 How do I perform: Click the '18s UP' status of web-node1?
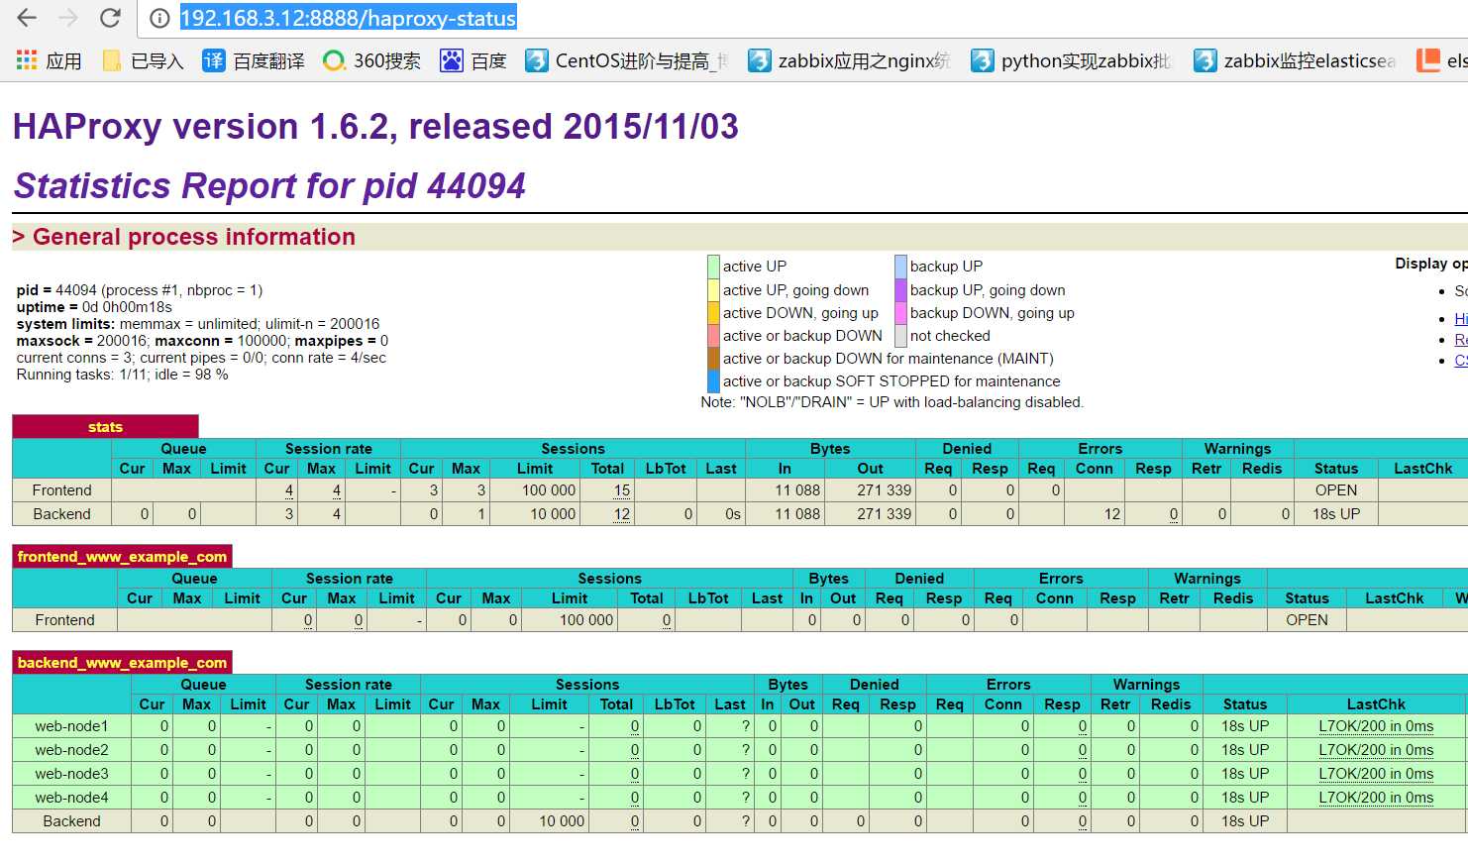(1245, 726)
